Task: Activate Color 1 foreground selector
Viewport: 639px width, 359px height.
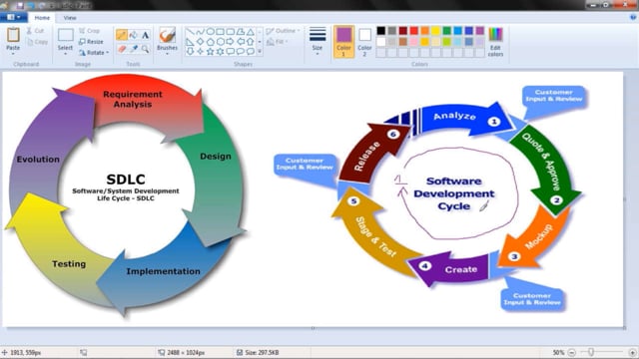Action: 343,42
